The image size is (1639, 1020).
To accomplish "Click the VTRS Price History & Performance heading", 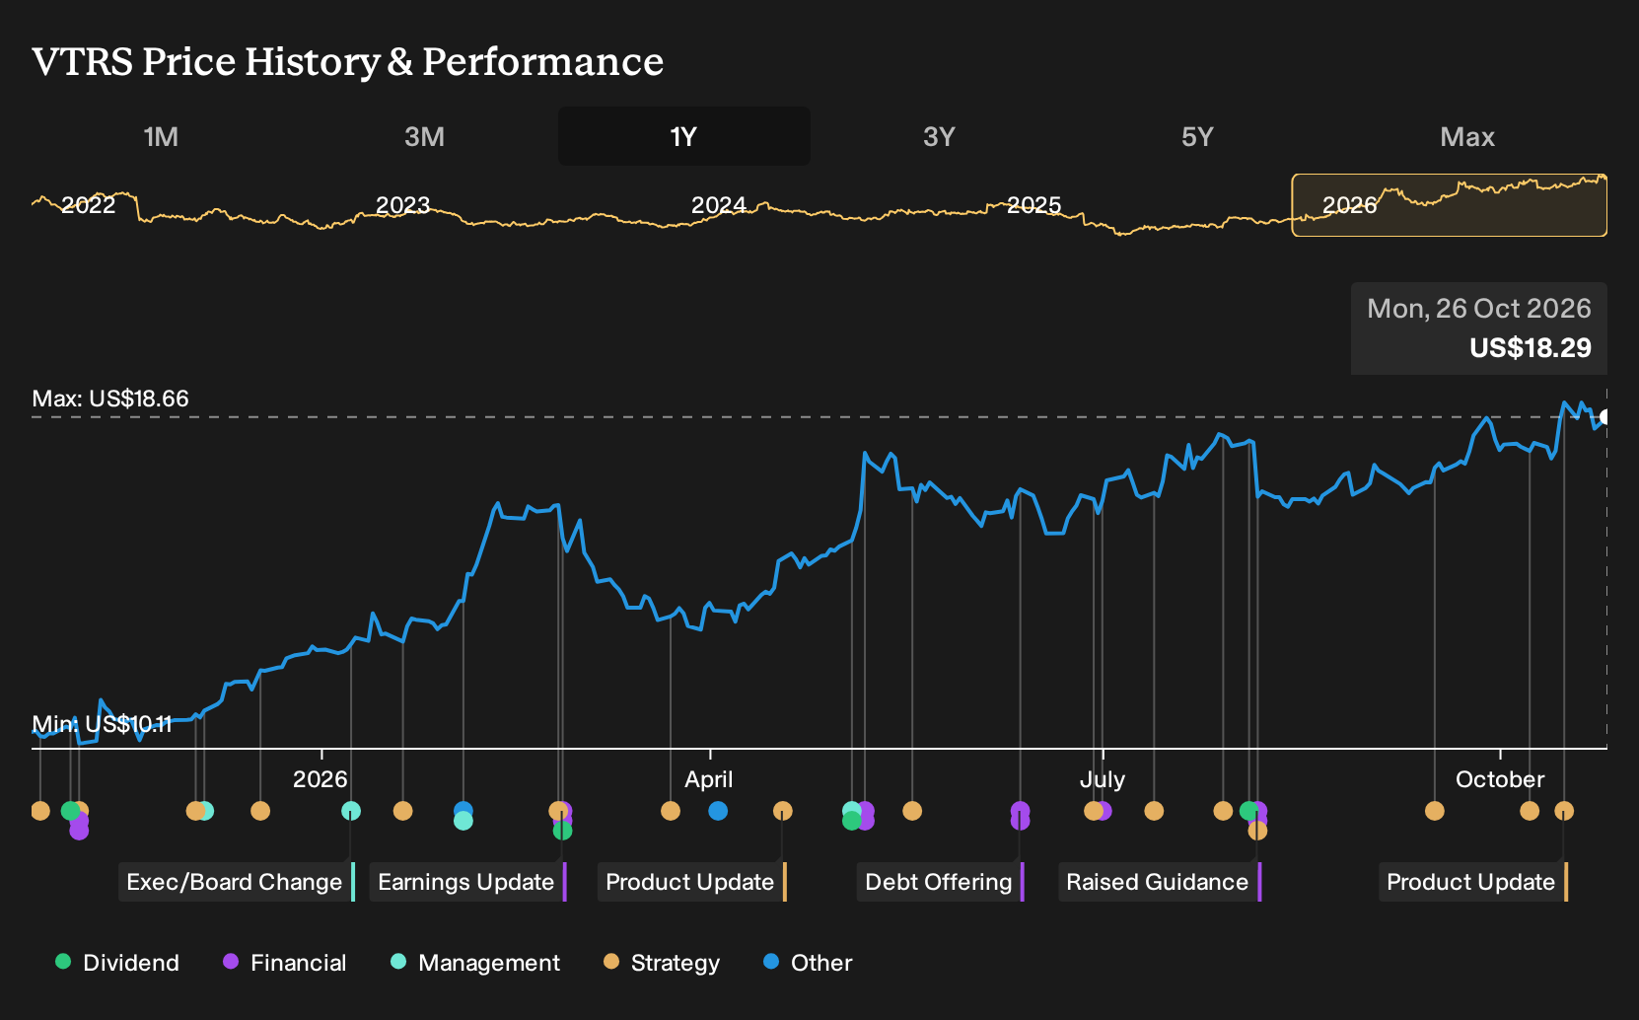I will [348, 61].
